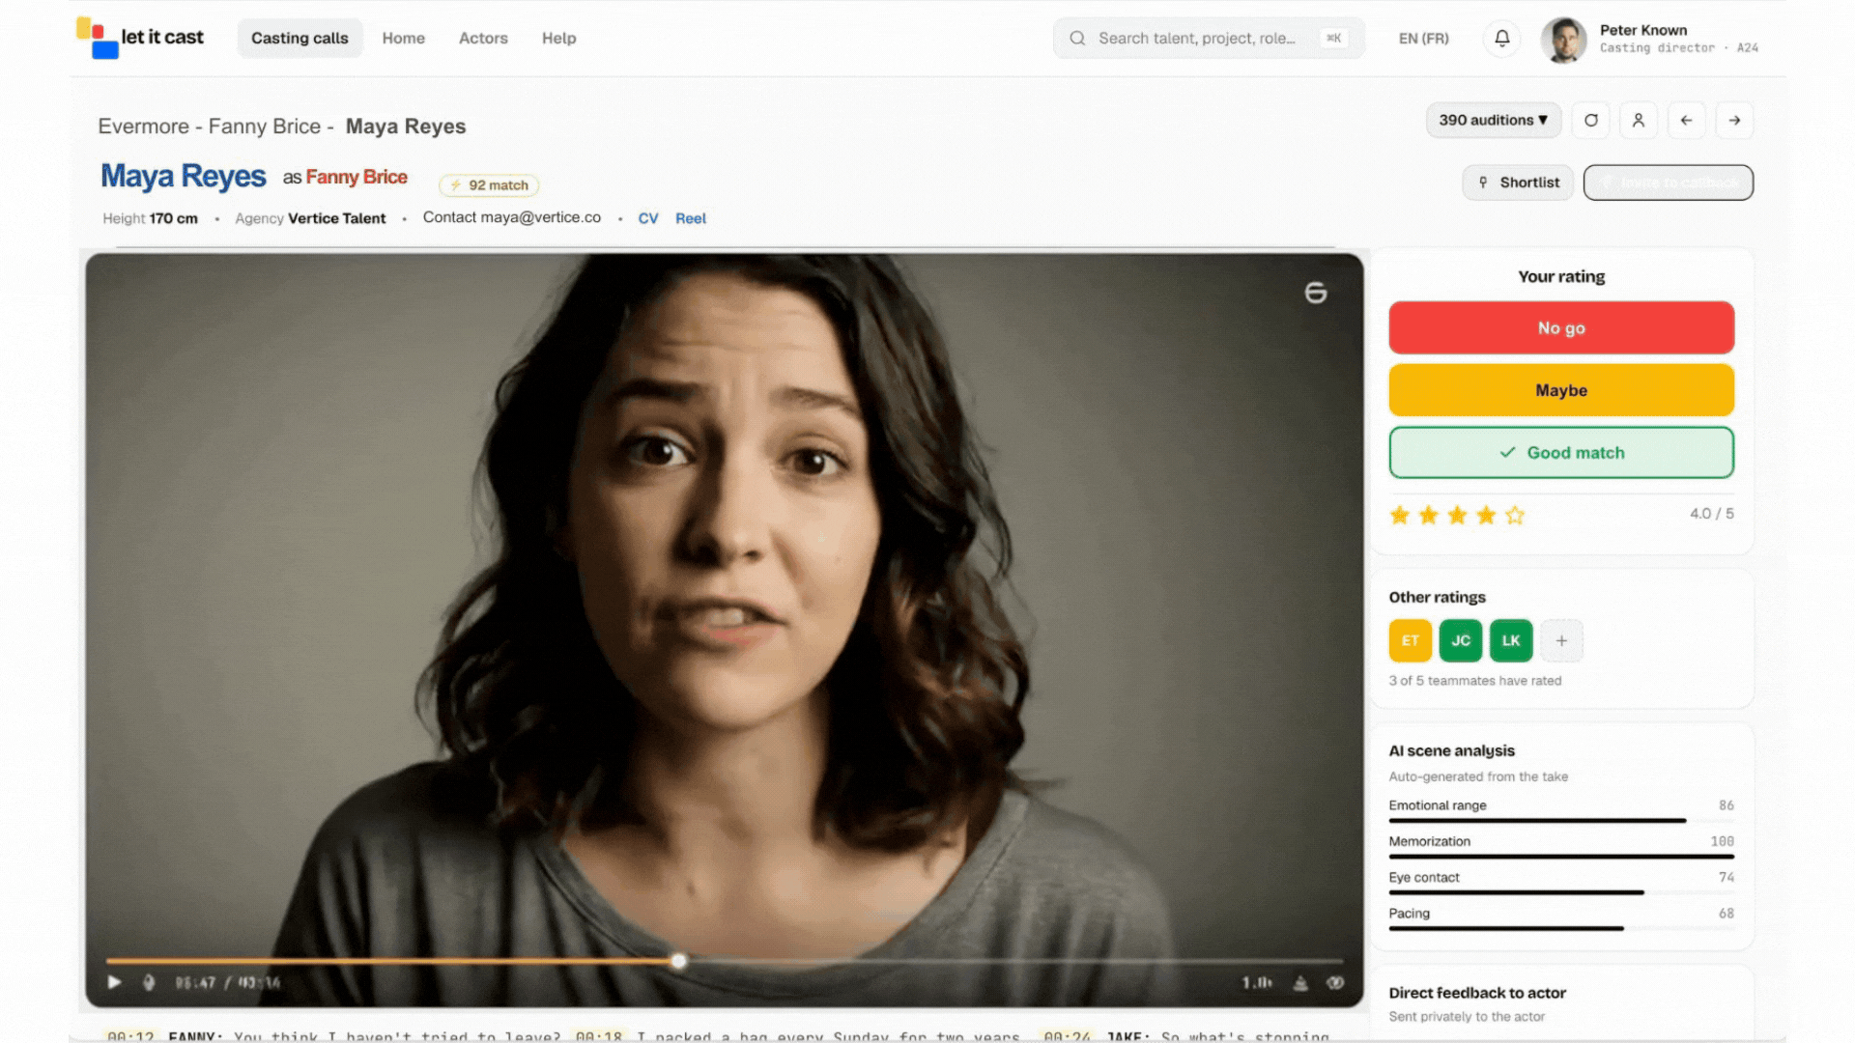The width and height of the screenshot is (1855, 1043).
Task: Set rating to the fifth star
Action: click(x=1515, y=516)
